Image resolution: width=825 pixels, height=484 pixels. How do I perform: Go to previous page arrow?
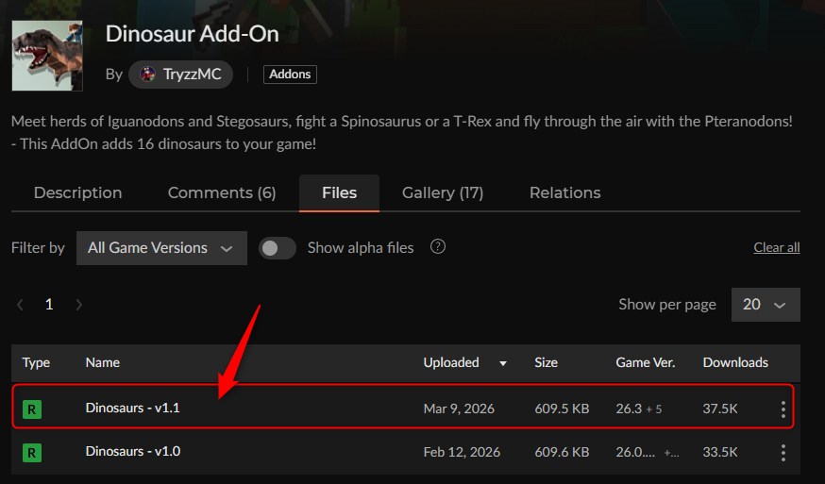click(x=20, y=305)
